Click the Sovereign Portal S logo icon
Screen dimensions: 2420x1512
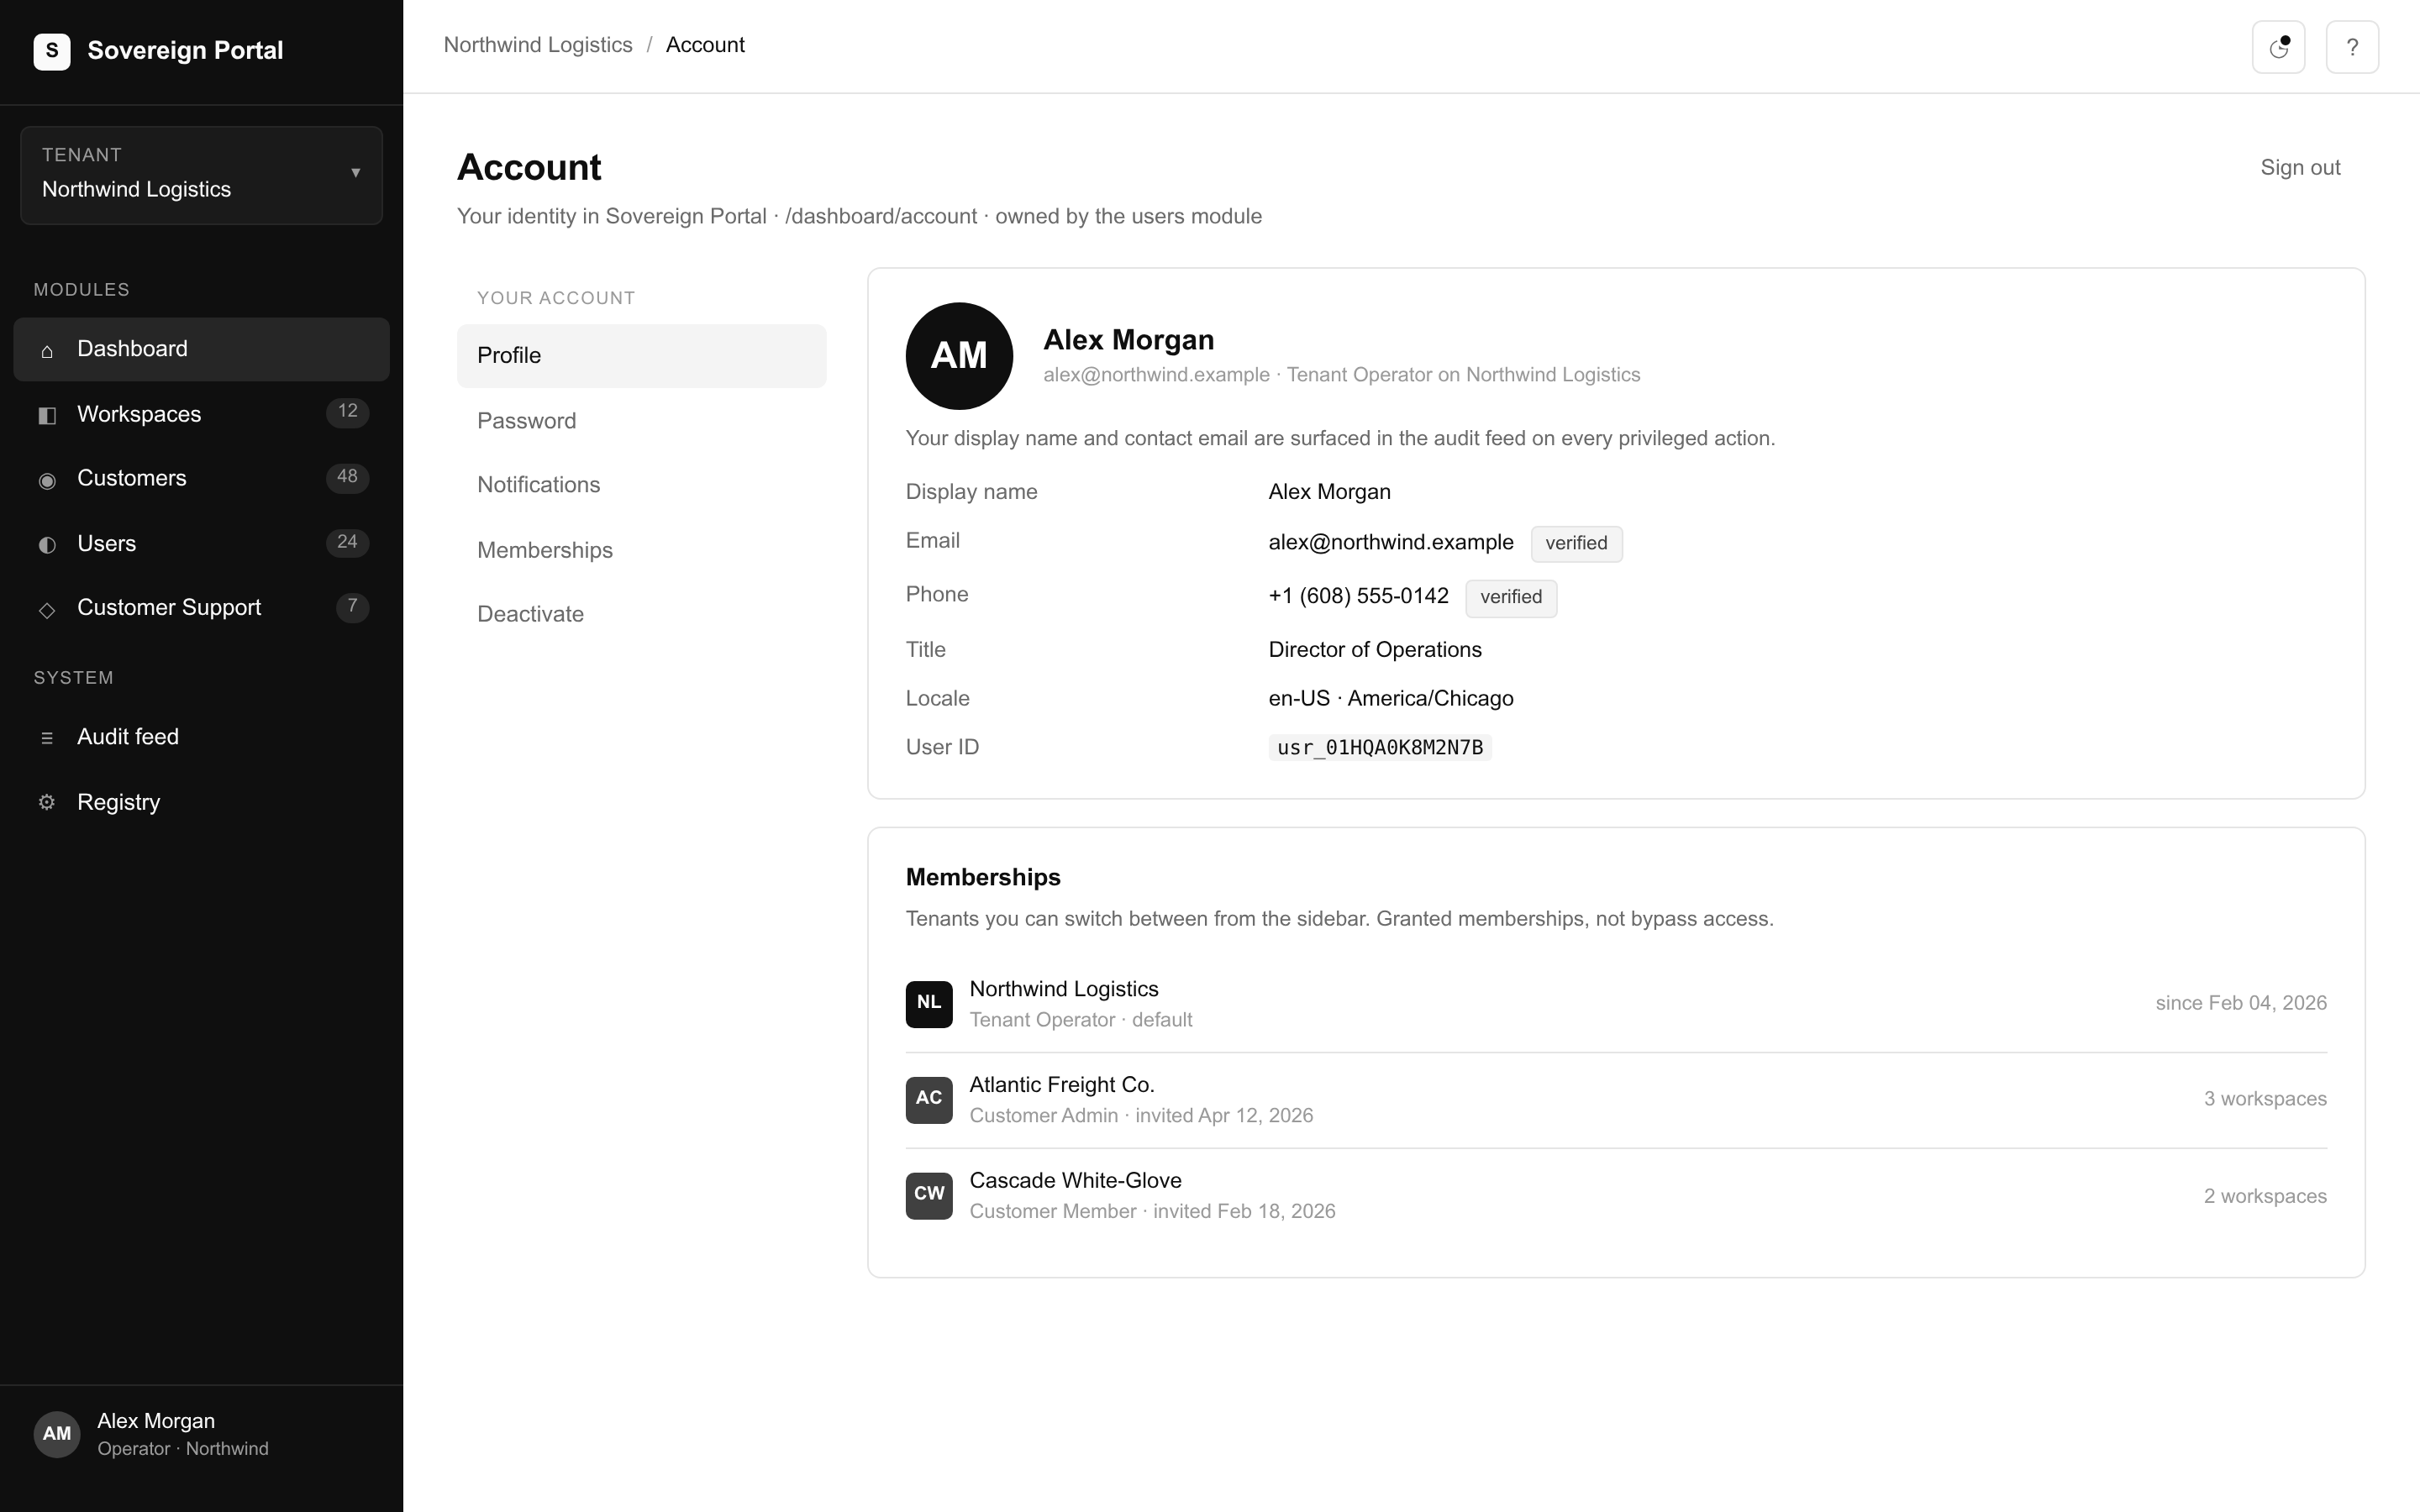click(x=52, y=51)
